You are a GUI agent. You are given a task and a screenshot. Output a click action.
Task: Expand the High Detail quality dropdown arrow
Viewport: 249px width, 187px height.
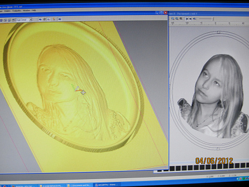[31, 20]
